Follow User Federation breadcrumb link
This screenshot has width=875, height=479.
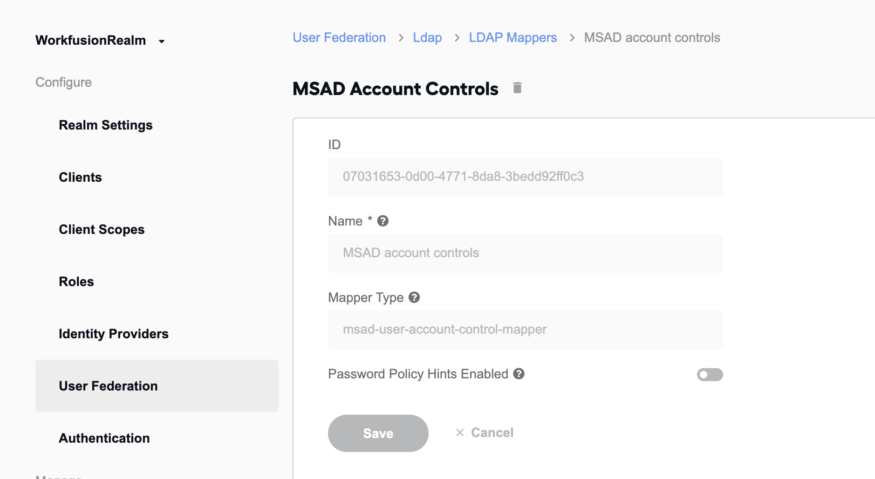pos(339,37)
